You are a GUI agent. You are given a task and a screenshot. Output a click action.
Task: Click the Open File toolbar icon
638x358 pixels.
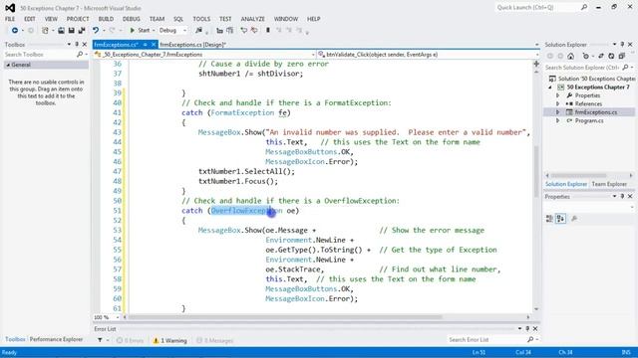pos(61,31)
